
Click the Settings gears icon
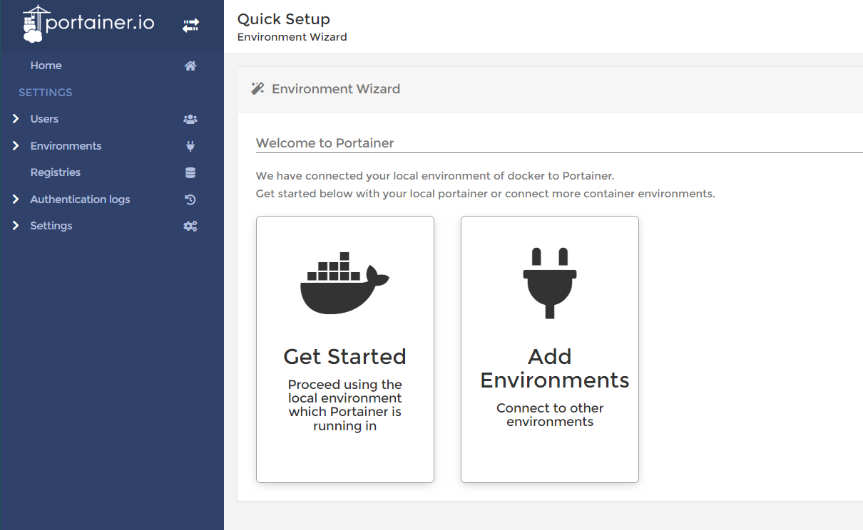pyautogui.click(x=190, y=226)
